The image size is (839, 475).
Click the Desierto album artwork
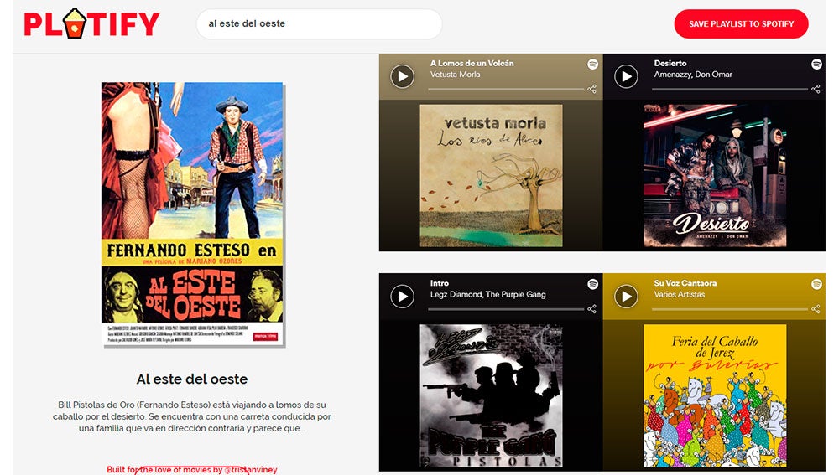click(x=715, y=175)
